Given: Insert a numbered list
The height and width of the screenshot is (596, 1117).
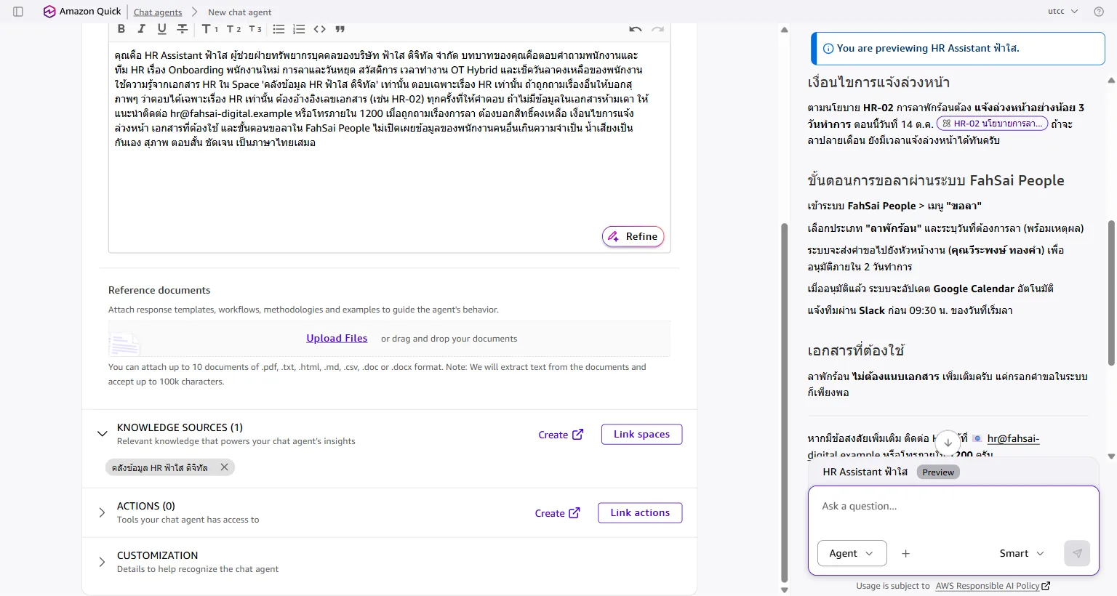Looking at the screenshot, I should [x=299, y=29].
